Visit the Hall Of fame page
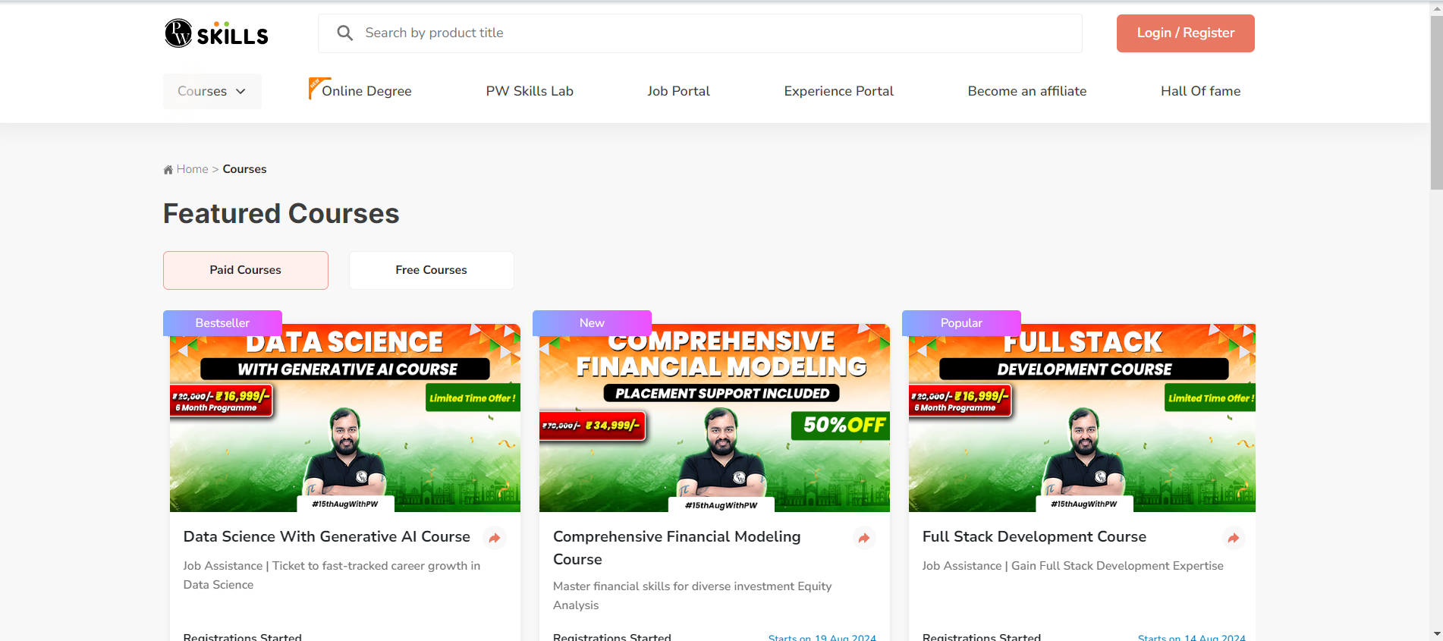 pos(1201,91)
